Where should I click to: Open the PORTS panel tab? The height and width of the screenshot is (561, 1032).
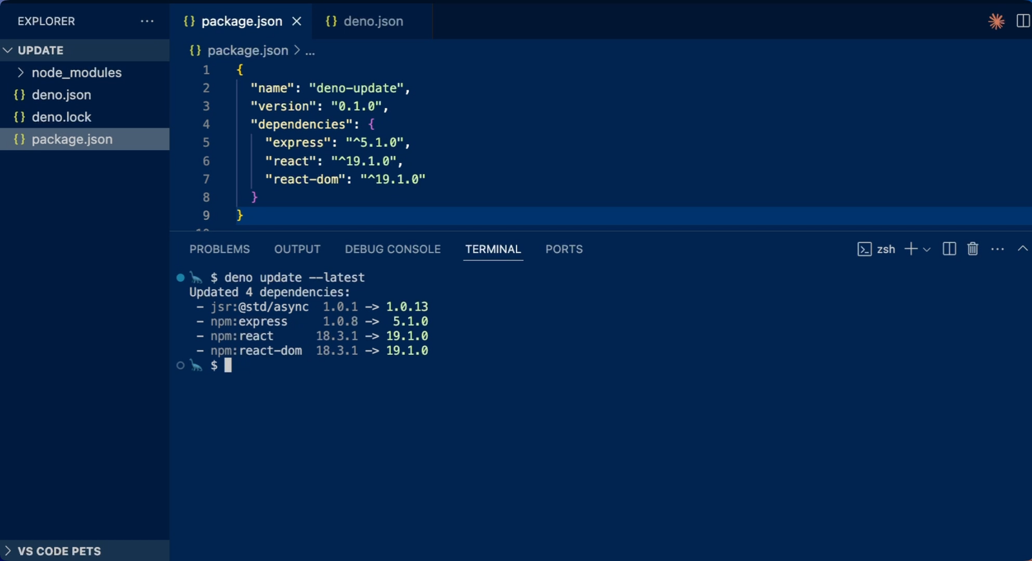564,249
